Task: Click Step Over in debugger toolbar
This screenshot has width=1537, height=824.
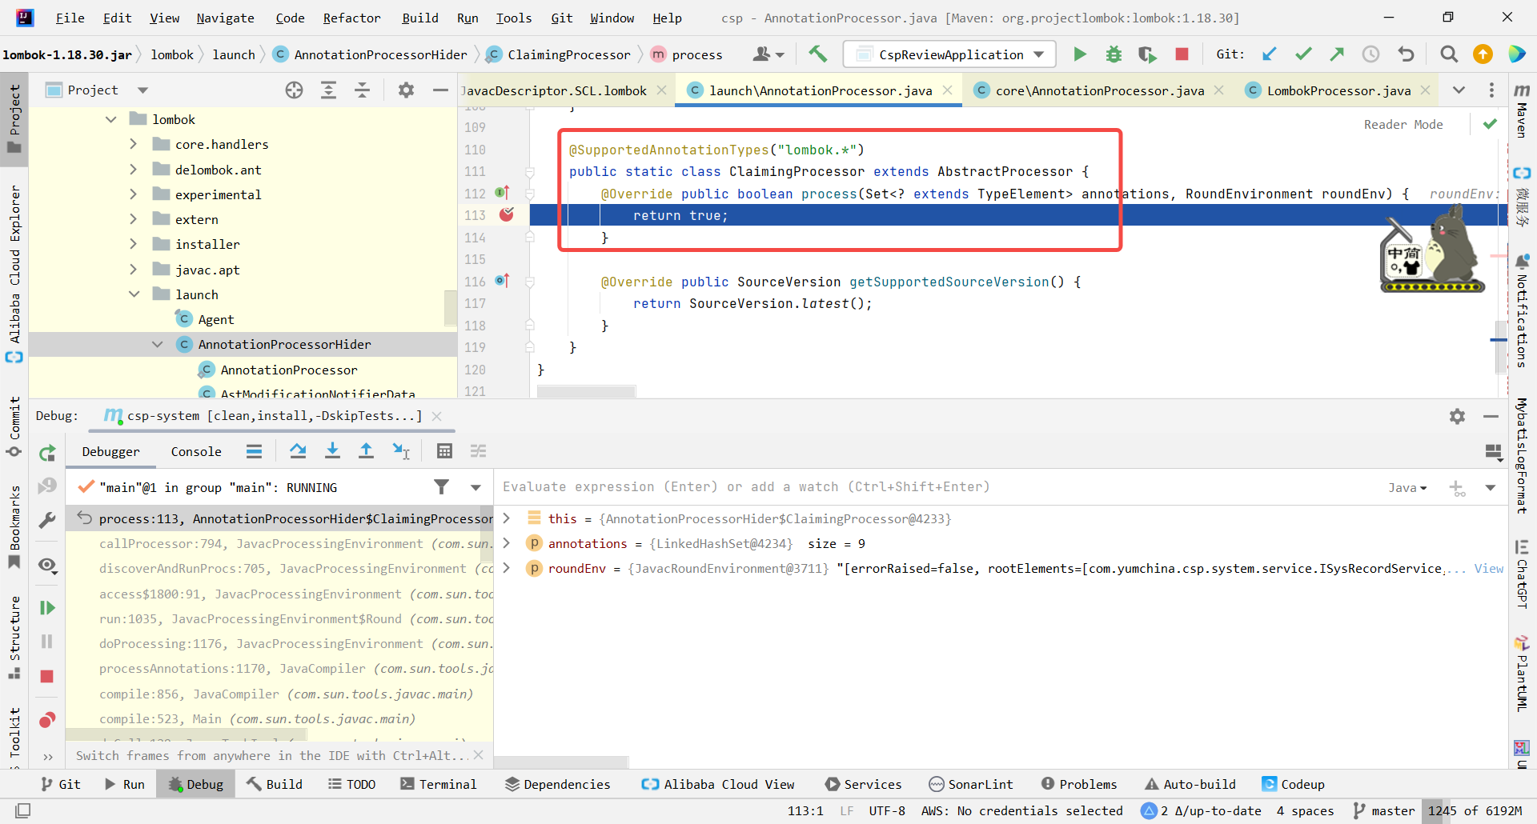Action: pos(298,451)
